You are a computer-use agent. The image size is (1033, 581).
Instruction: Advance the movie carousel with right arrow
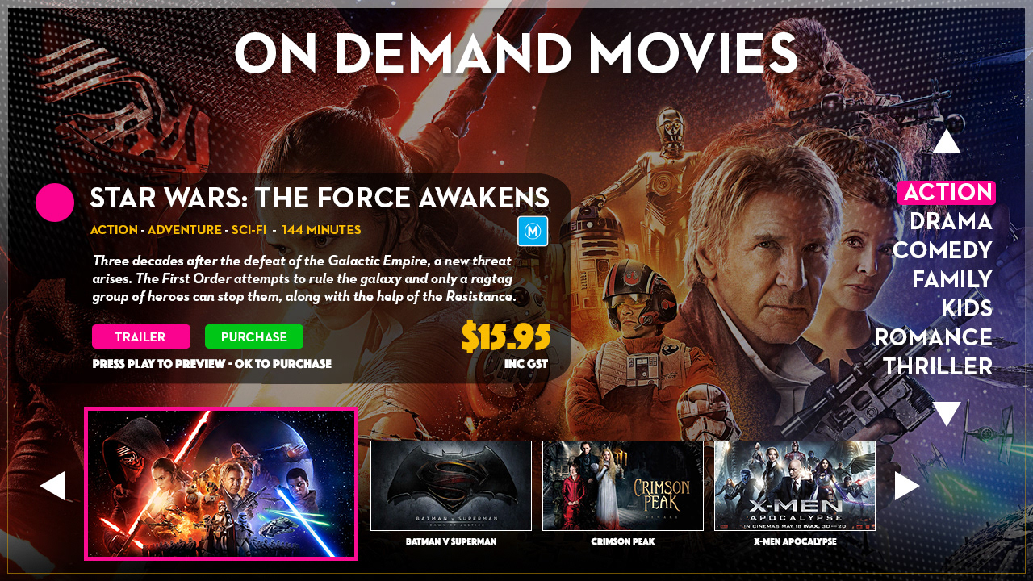click(x=907, y=486)
